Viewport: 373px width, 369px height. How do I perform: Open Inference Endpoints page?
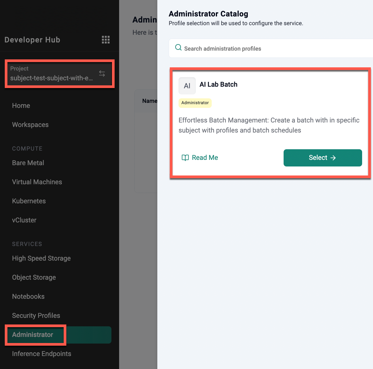coord(42,354)
